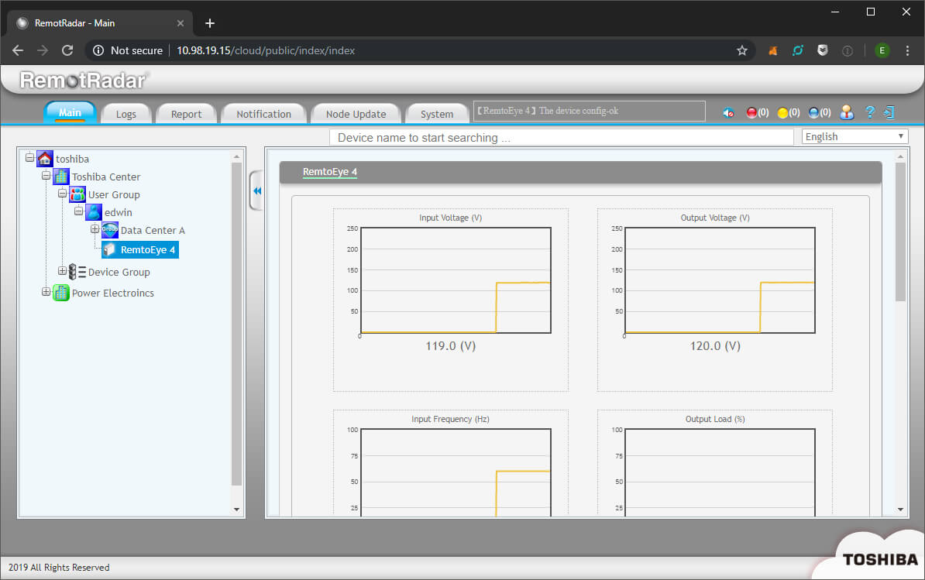Open the user account icon
This screenshot has height=580, width=925.
pos(847,112)
